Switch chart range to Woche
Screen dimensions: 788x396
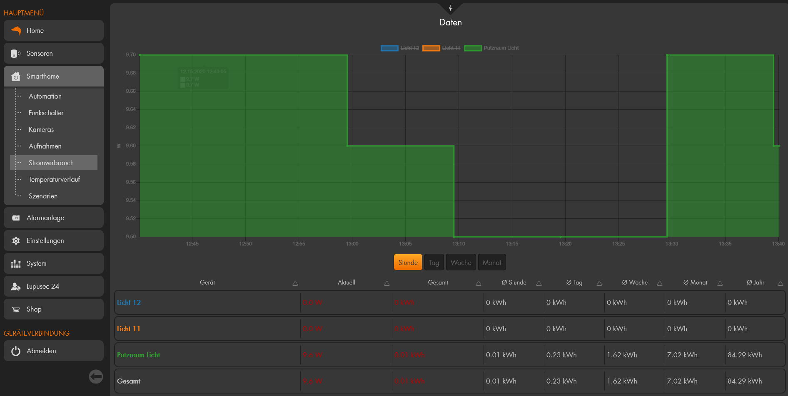[461, 262]
